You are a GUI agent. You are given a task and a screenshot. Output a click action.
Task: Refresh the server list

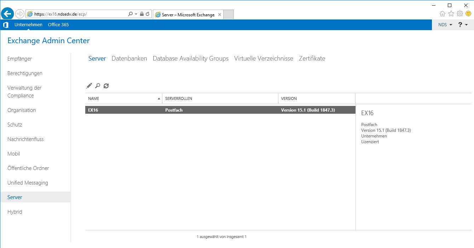[x=106, y=86]
